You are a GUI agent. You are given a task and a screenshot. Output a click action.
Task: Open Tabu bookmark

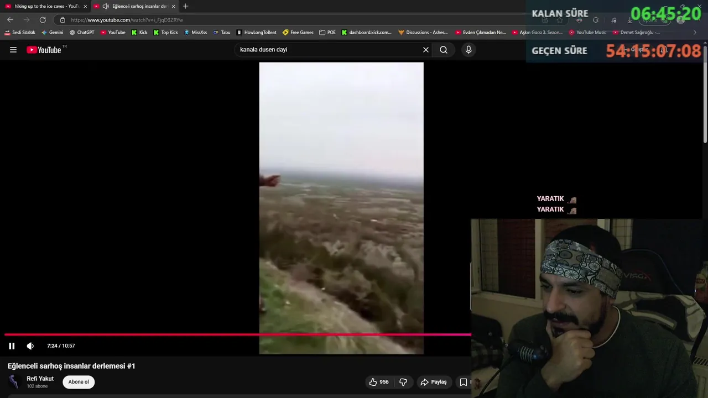[x=222, y=33]
